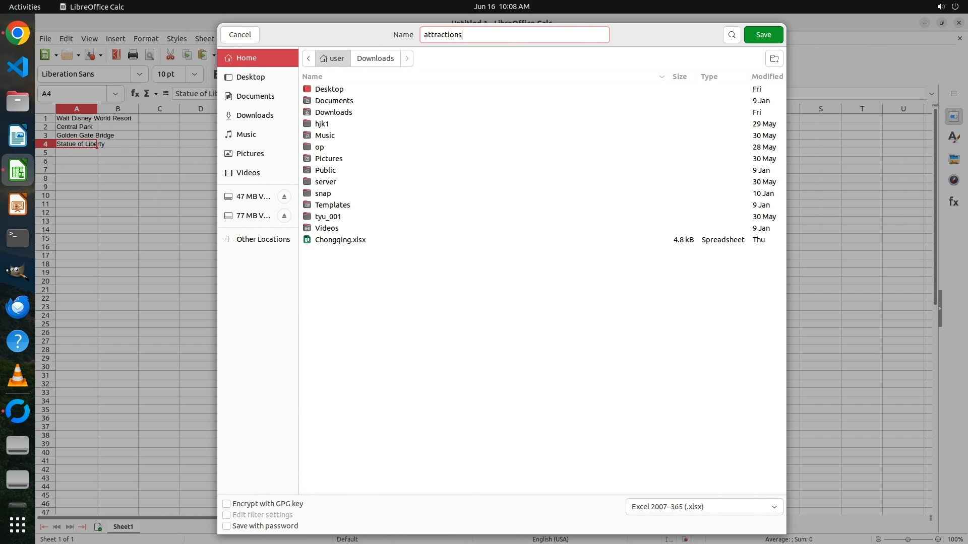This screenshot has width=968, height=544.
Task: Eject the 47 MB volume
Action: coord(284,196)
